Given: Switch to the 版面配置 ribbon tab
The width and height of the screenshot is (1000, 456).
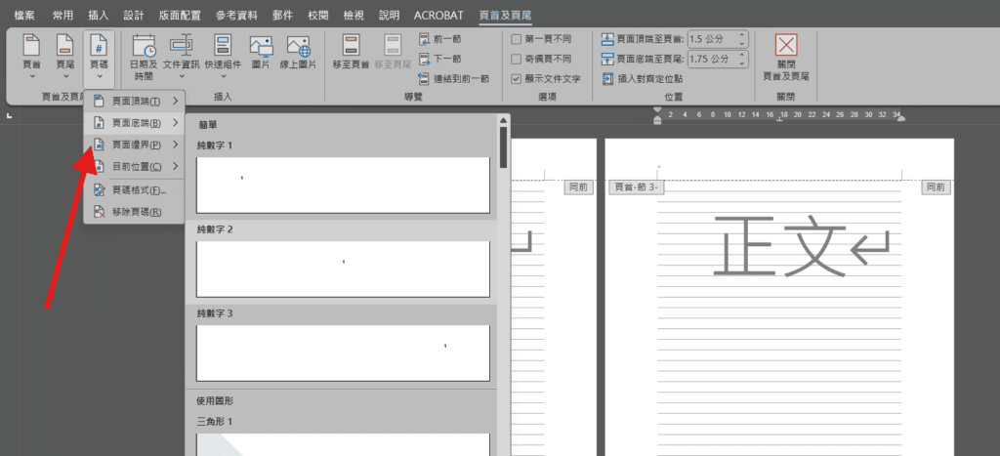Looking at the screenshot, I should [x=208, y=16].
